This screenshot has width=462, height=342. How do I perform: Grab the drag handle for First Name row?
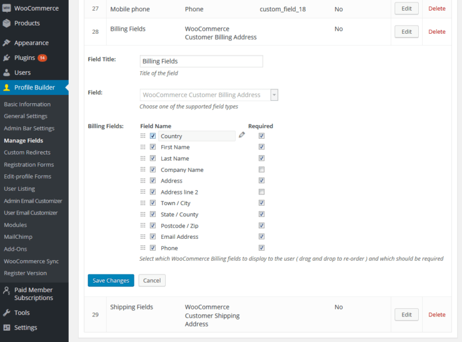click(143, 147)
